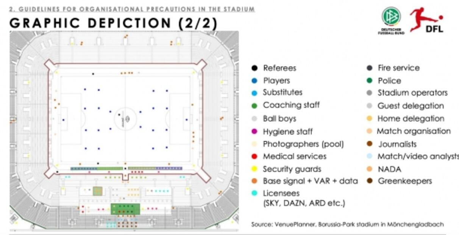Viewport: 459px width, 235px height.
Task: Click the brown Journalists legend dot
Action: [369, 144]
